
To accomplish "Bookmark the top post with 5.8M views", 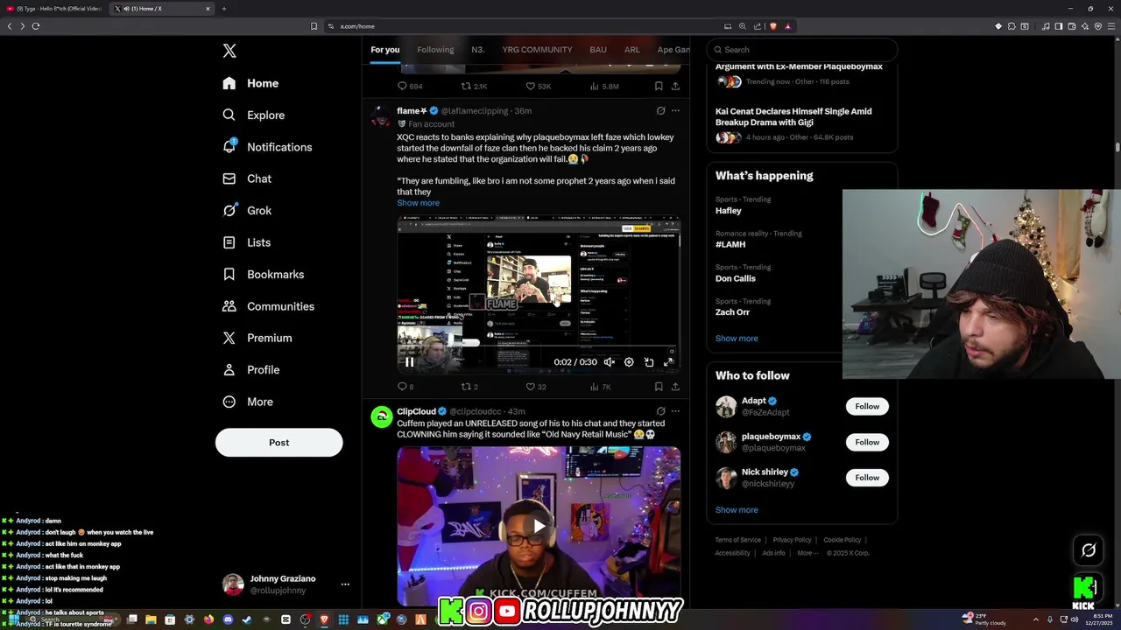I will coord(659,87).
